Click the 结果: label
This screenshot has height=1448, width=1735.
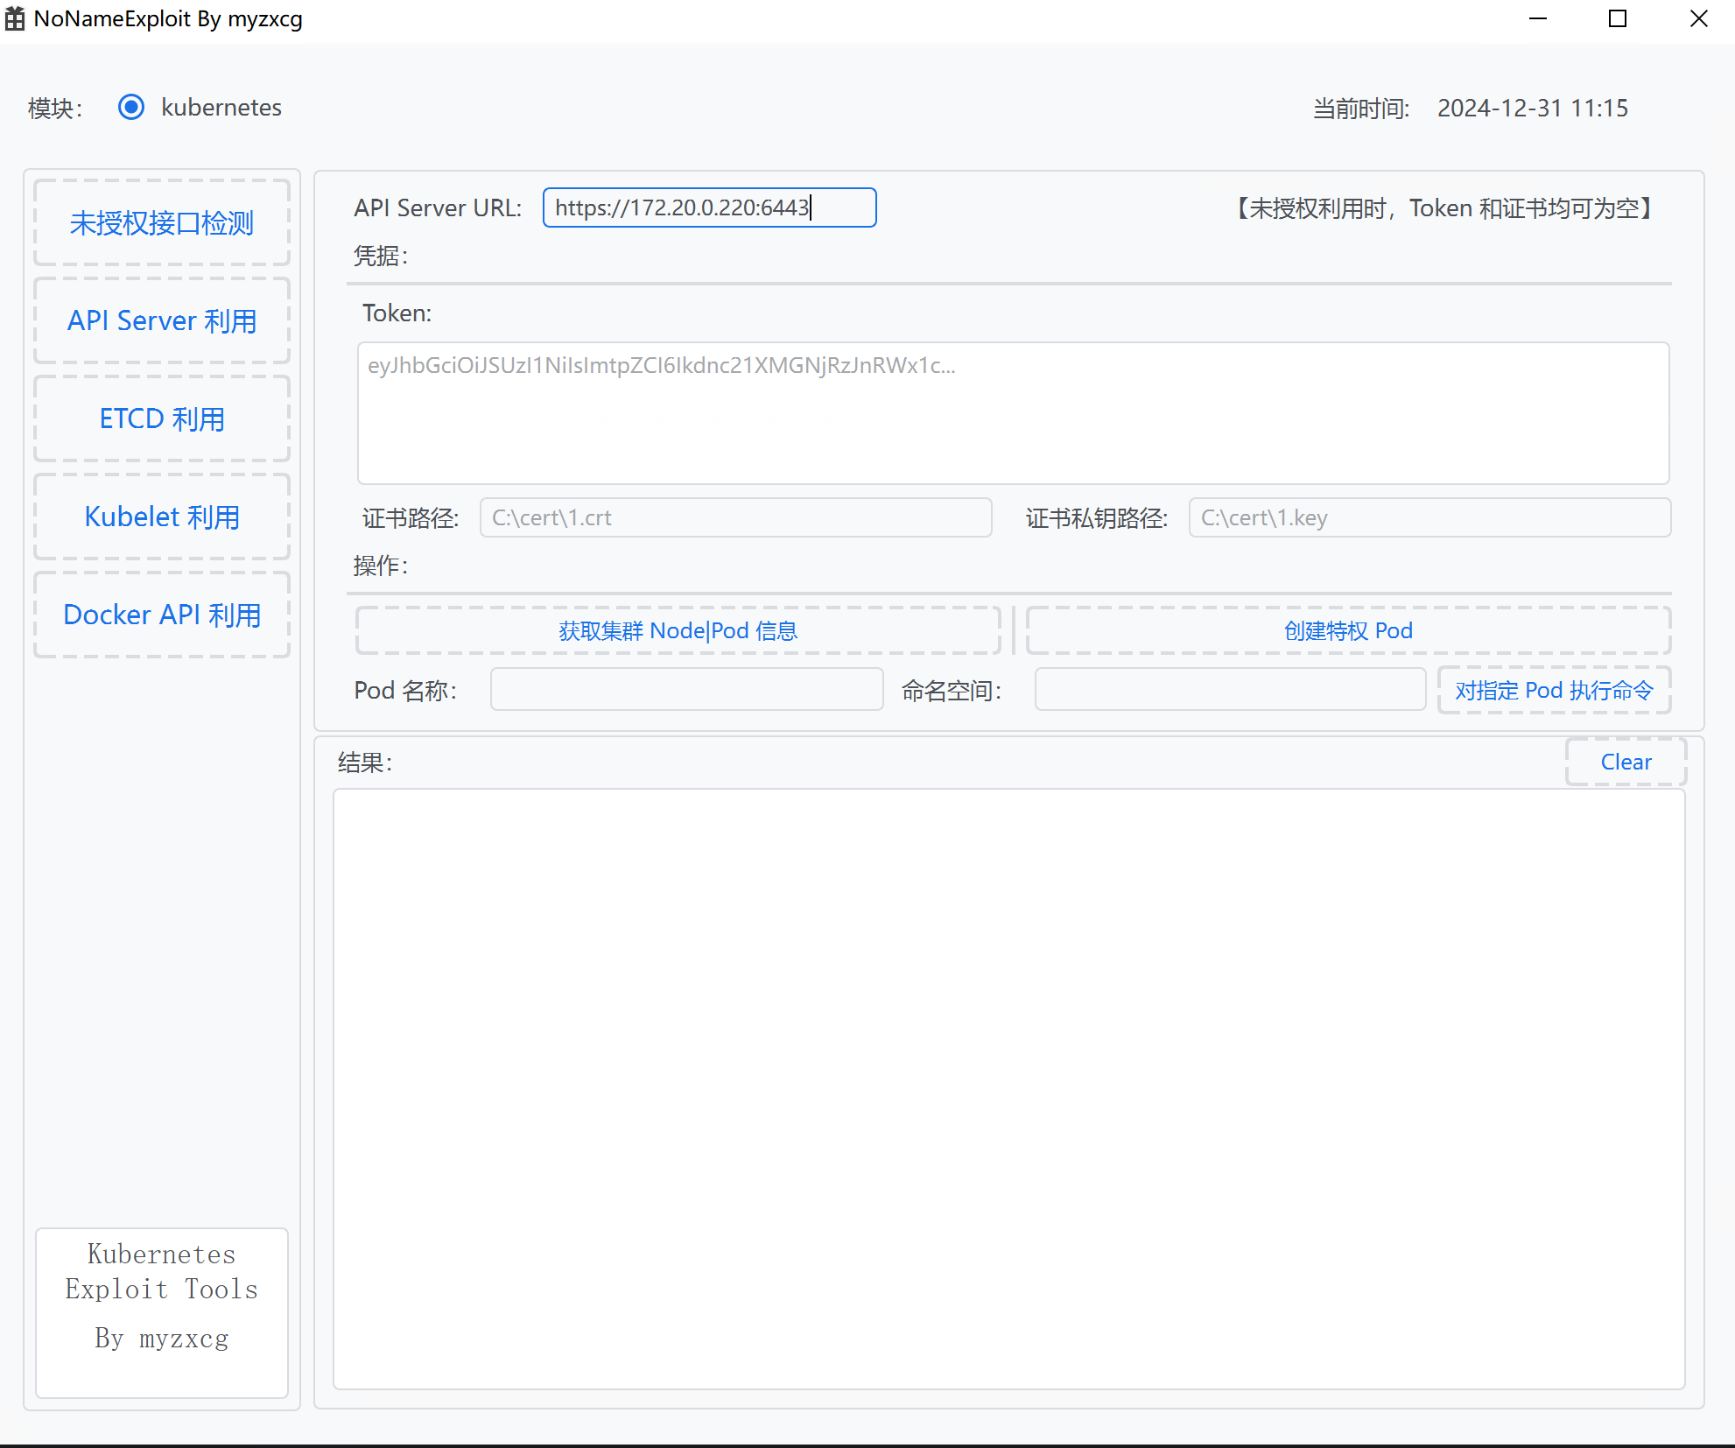click(365, 763)
